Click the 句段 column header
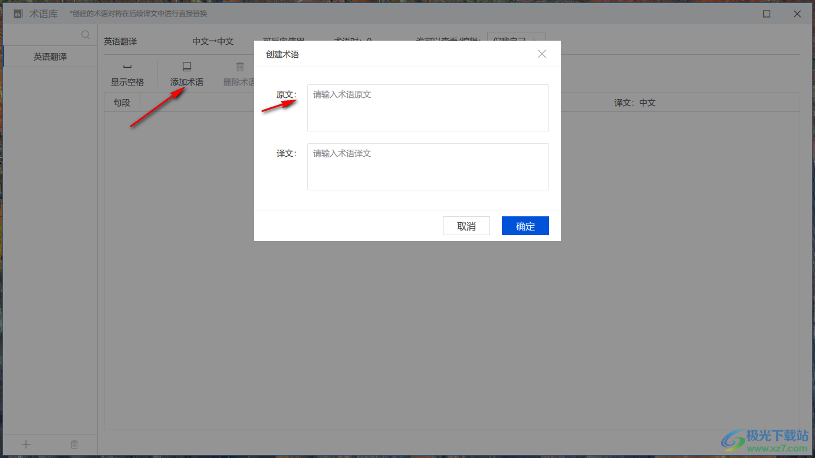Viewport: 815px width, 458px height. (122, 103)
